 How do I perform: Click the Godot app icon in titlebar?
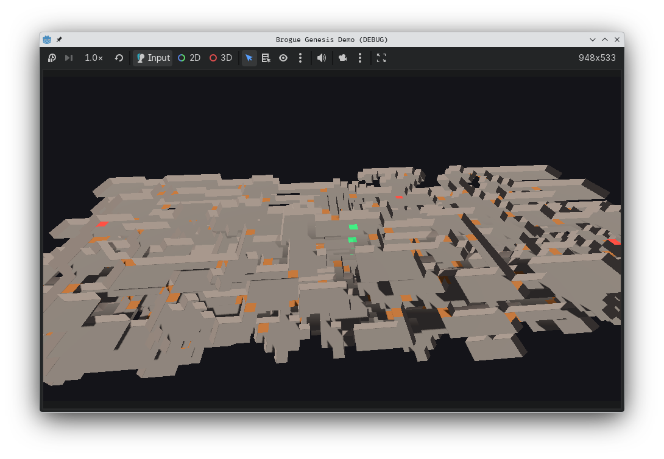(47, 40)
